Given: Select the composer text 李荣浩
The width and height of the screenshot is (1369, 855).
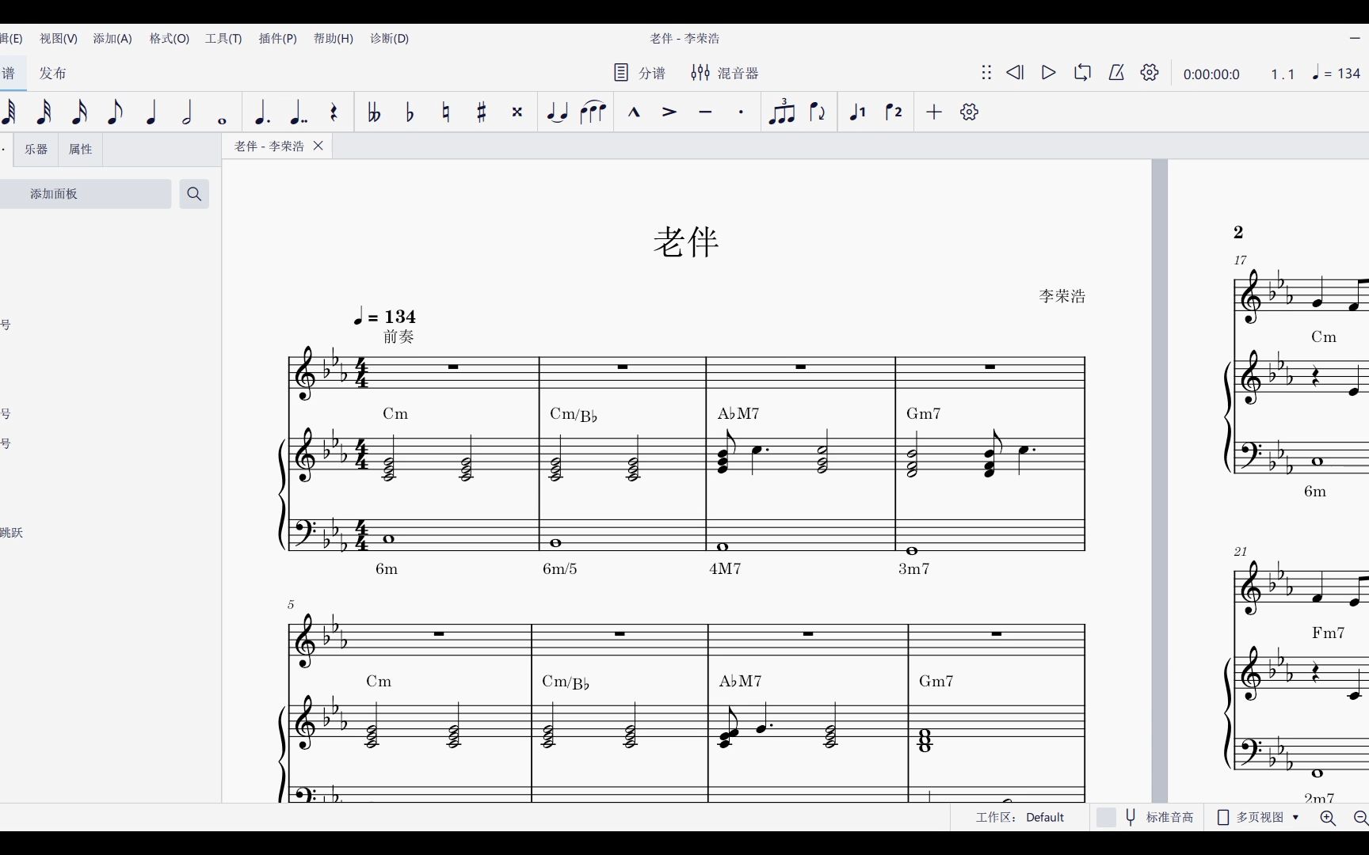Looking at the screenshot, I should (1062, 296).
